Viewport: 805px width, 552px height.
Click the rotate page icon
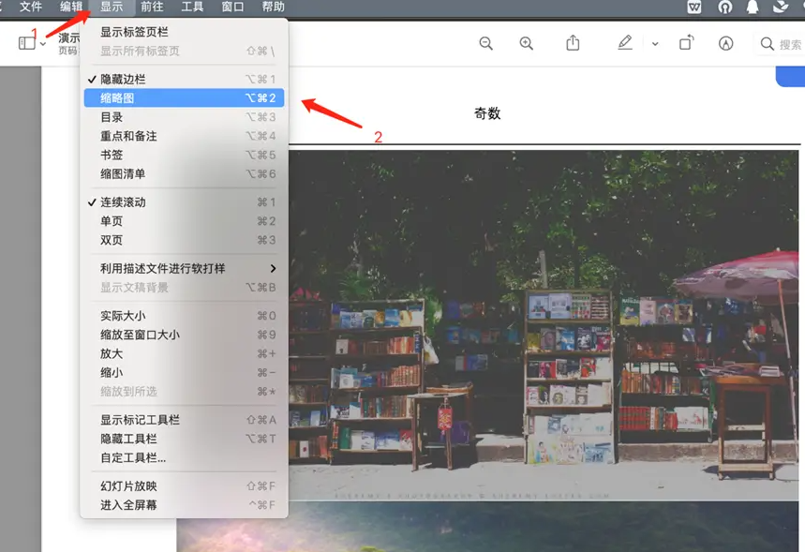pyautogui.click(x=686, y=42)
